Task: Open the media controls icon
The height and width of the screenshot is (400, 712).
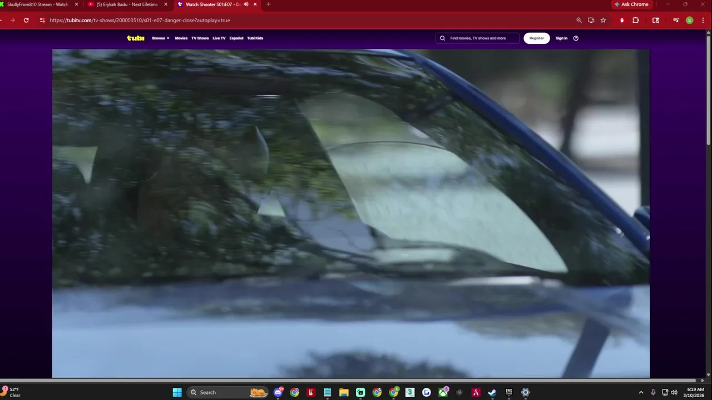Action: pyautogui.click(x=676, y=20)
